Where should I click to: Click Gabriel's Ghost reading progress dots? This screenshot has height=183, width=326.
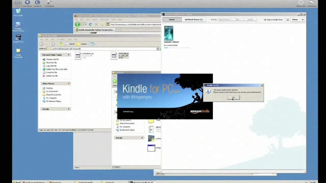pyautogui.click(x=176, y=48)
